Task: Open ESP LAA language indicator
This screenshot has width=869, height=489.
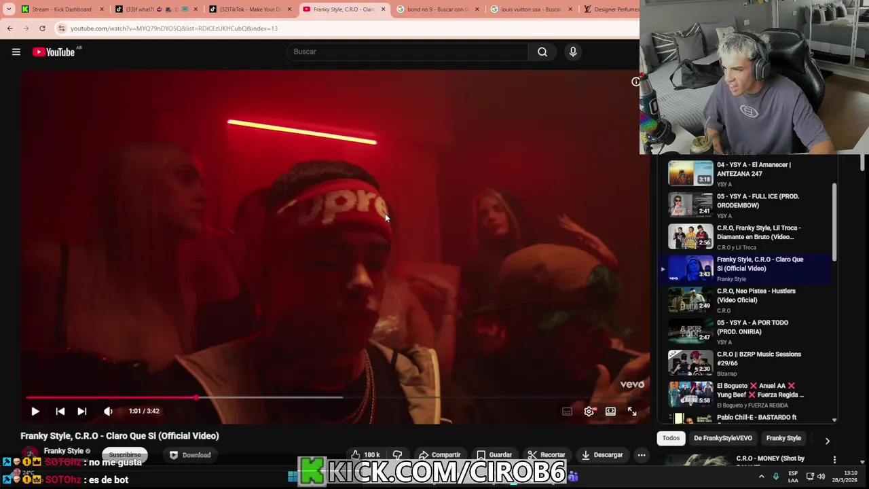Action: click(793, 477)
